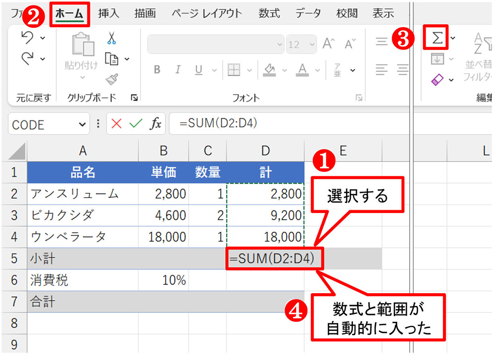This screenshot has width=496, height=361.
Task: Select column A header
Action: coord(83,151)
